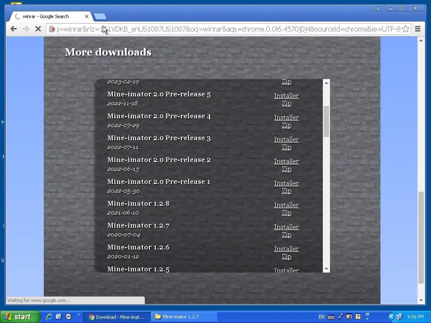Download Pre-release 5 Zip
431x323 pixels.
point(286,103)
